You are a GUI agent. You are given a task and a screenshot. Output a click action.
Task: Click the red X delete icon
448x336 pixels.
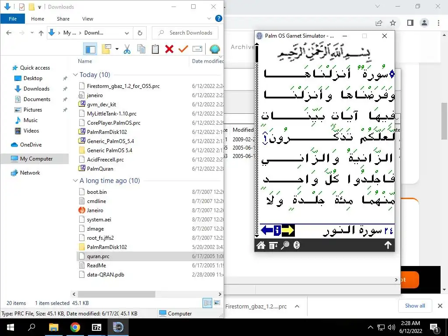click(x=169, y=49)
